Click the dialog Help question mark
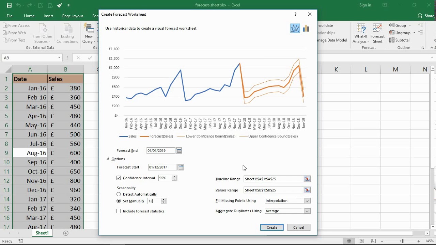Screen dimensions: 436x245 tap(295, 14)
